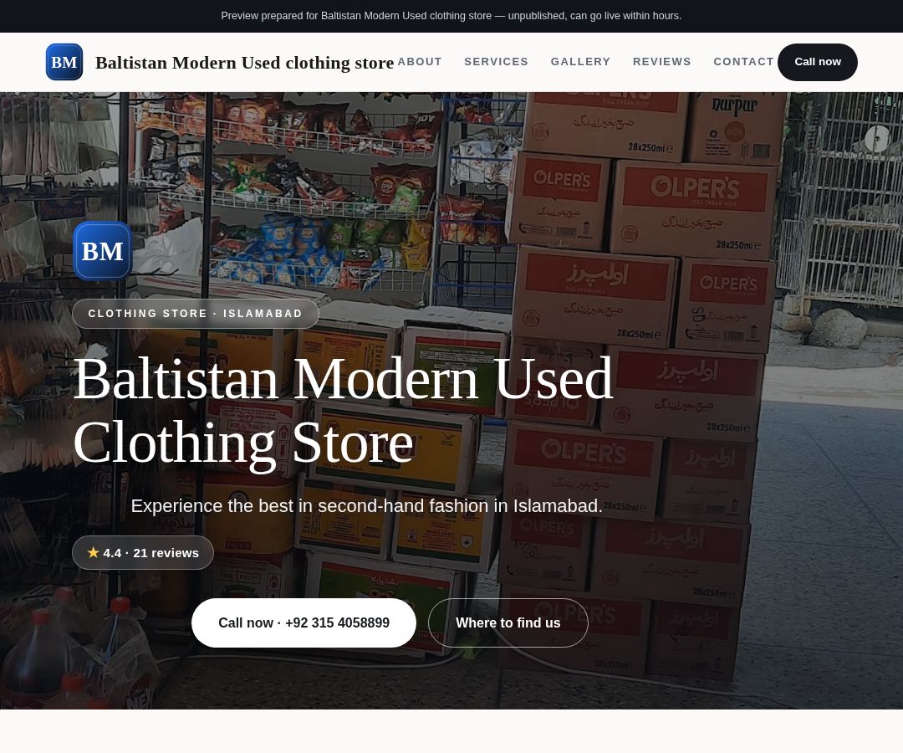Click the Where to find us button

click(508, 622)
